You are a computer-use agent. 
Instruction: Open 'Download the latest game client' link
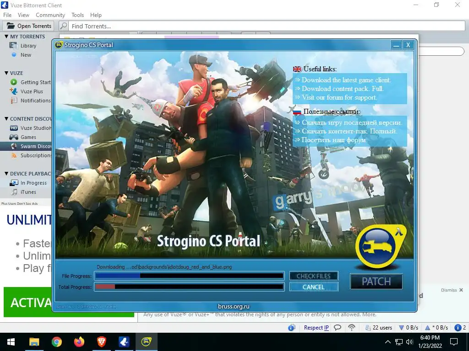click(x=346, y=80)
